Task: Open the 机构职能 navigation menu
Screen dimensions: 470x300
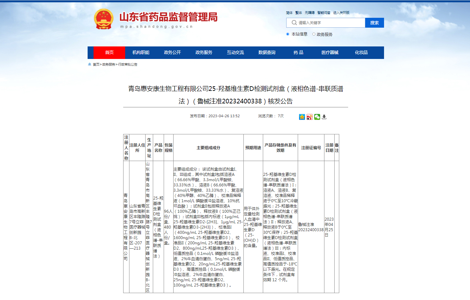Action: pos(141,53)
